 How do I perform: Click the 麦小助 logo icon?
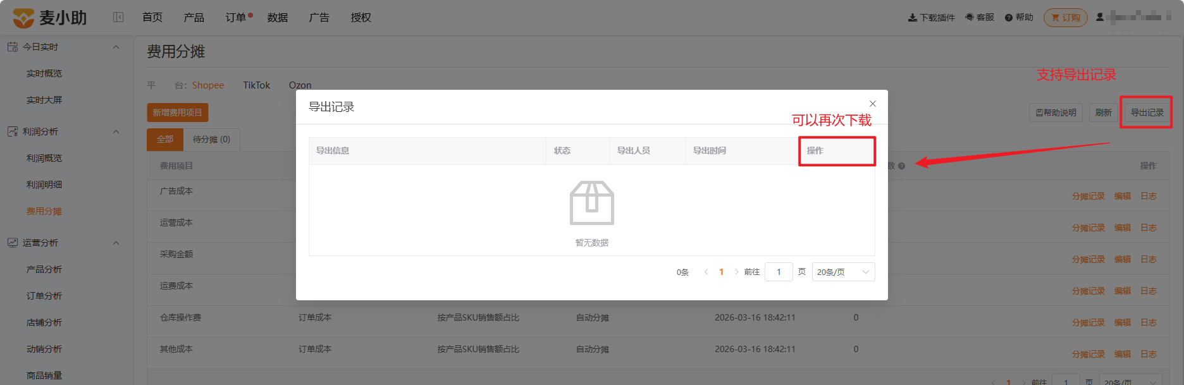[23, 18]
